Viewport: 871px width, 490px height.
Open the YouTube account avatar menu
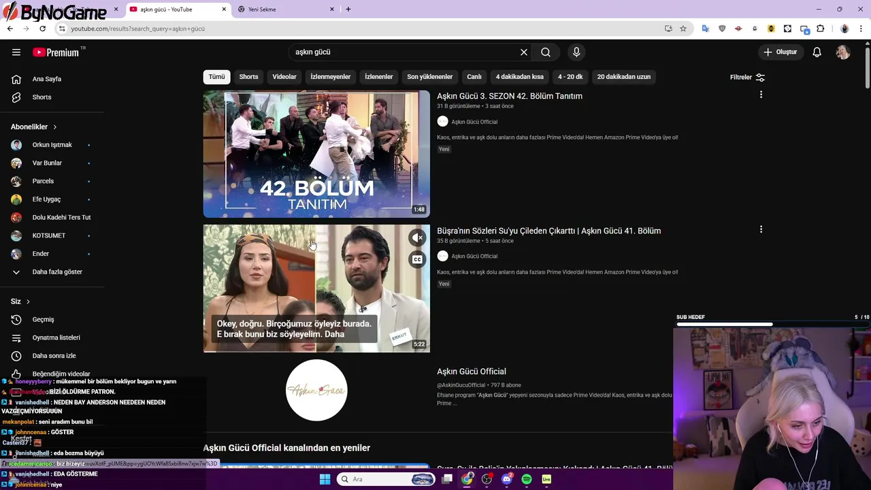843,52
